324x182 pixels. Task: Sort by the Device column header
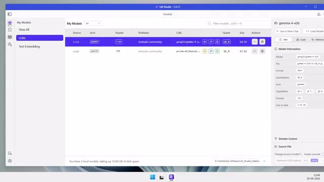point(76,33)
